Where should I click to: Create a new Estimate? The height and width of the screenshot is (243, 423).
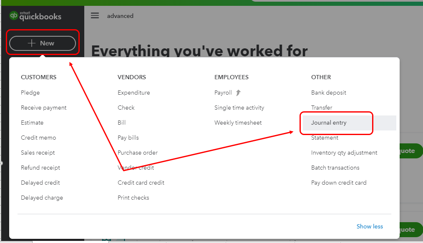pyautogui.click(x=31, y=123)
